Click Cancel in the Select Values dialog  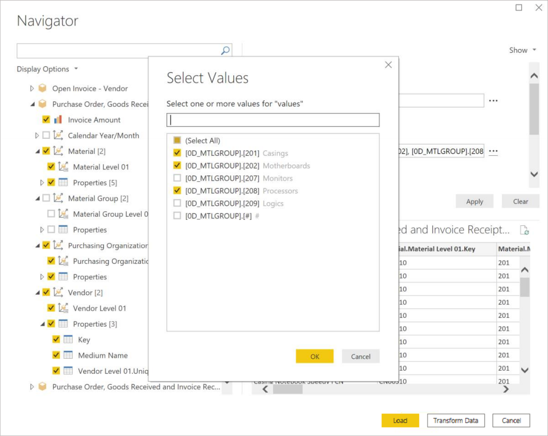360,356
